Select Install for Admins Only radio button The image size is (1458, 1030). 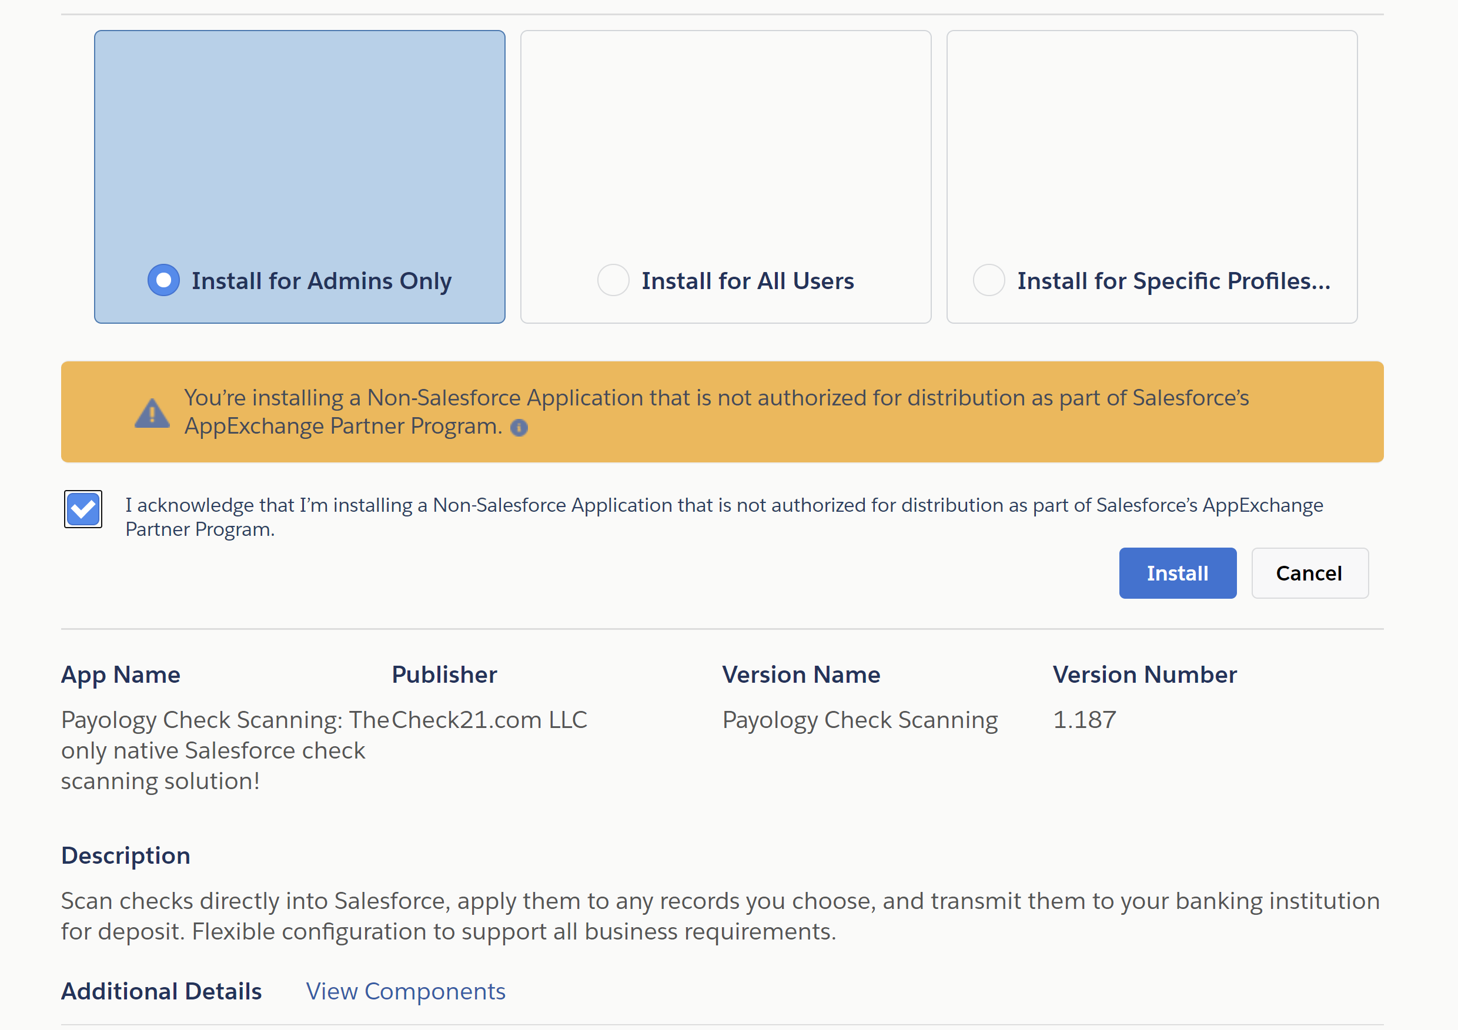tap(163, 280)
